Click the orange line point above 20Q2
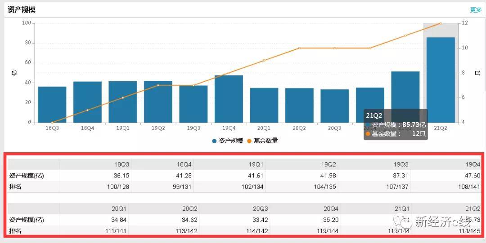The height and width of the screenshot is (243, 486). point(299,48)
